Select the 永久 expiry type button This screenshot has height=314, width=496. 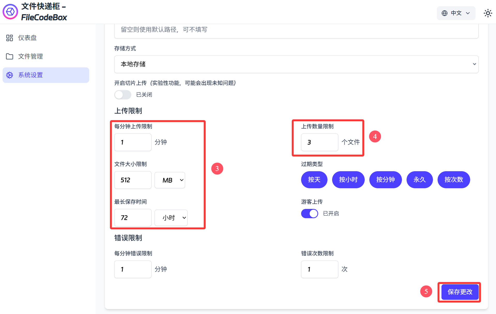pos(419,180)
